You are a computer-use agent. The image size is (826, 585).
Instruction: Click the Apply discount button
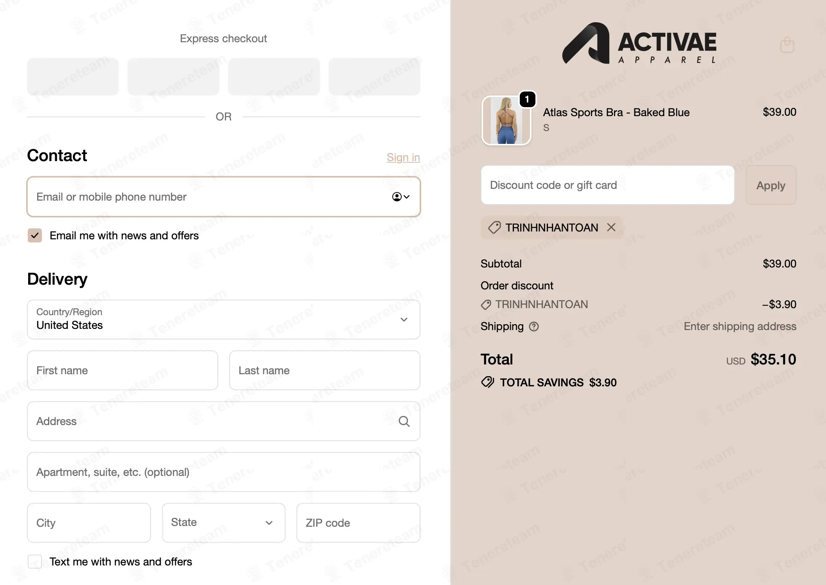(x=771, y=185)
